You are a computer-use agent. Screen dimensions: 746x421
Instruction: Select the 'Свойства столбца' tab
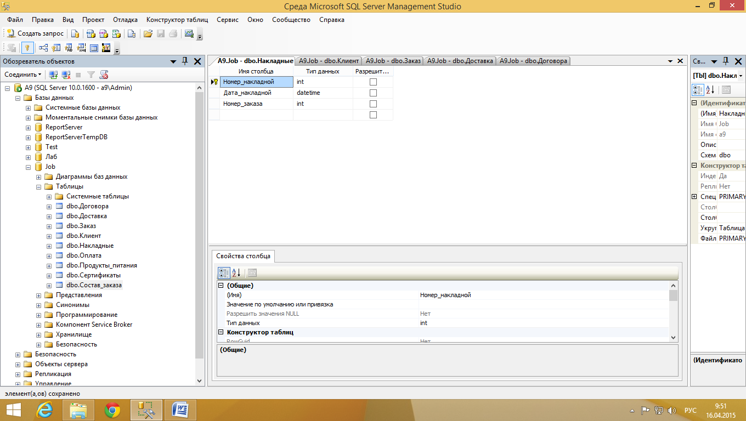243,256
